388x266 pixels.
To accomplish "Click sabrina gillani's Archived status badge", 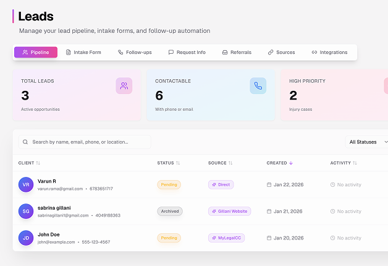I will [170, 212].
